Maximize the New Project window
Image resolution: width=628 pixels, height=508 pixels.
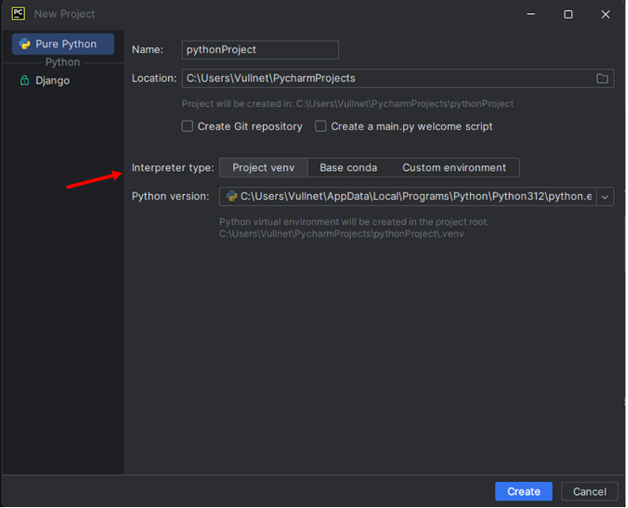[x=568, y=14]
